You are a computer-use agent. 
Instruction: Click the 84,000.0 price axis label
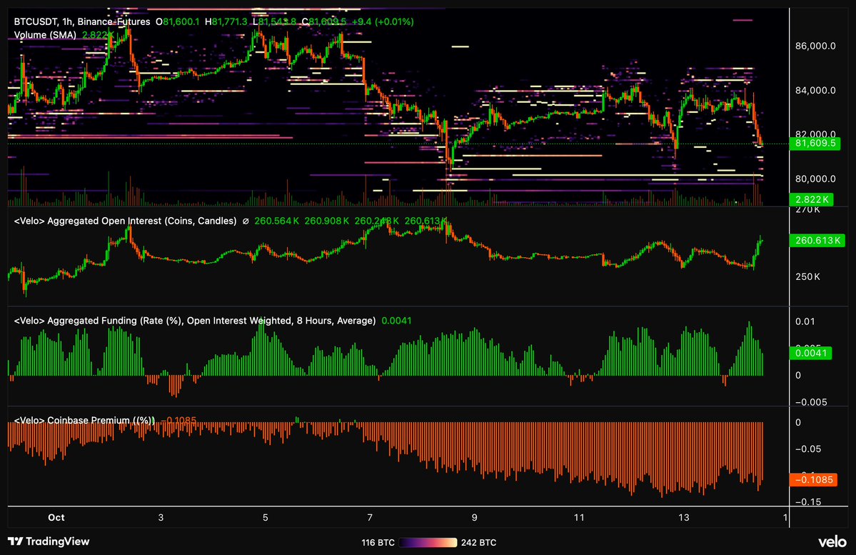click(x=815, y=90)
